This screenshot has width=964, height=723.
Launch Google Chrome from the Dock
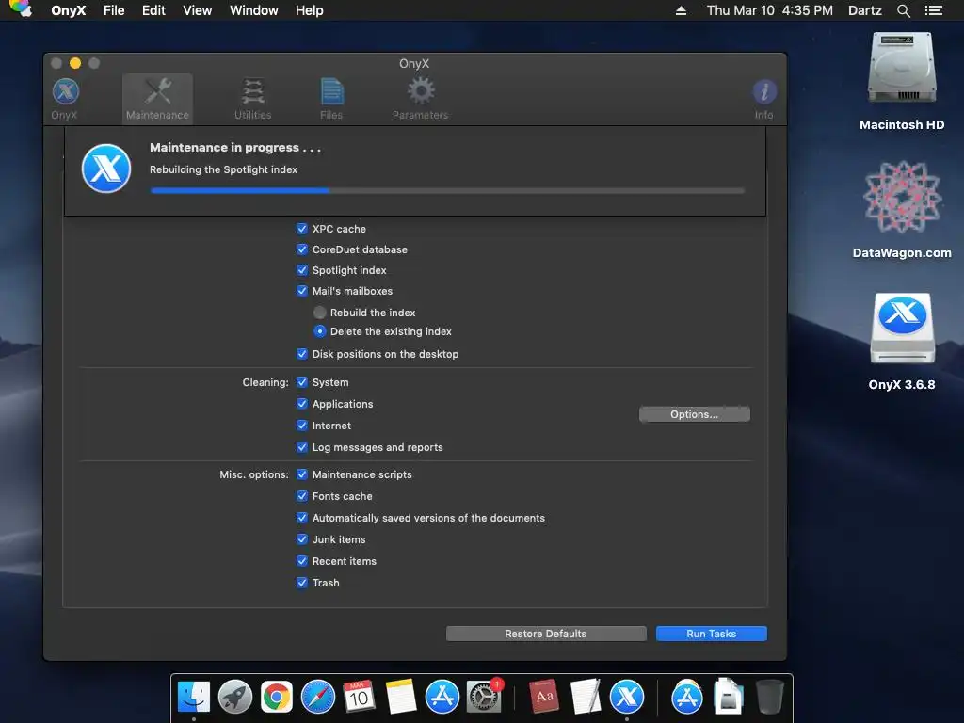pyautogui.click(x=277, y=698)
